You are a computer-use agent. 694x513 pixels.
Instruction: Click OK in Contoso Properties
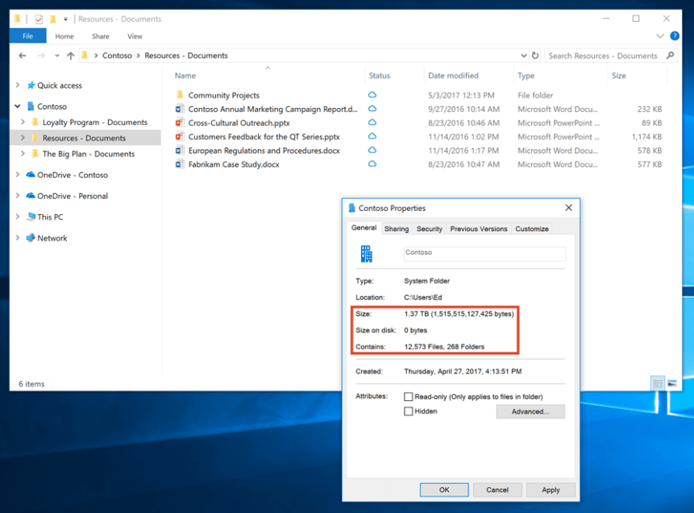pyautogui.click(x=444, y=490)
